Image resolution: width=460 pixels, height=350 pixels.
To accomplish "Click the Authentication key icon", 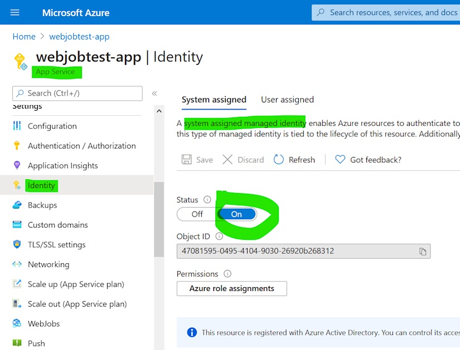I will coord(17,146).
